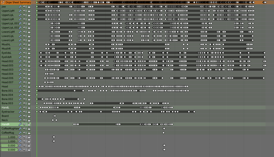Select the keyframe in CoffeeMug row
The height and width of the screenshot is (157, 274).
coord(163,133)
